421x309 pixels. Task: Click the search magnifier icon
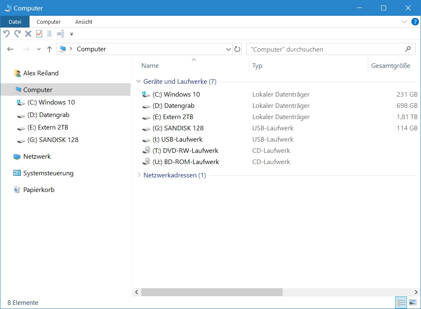pyautogui.click(x=408, y=49)
